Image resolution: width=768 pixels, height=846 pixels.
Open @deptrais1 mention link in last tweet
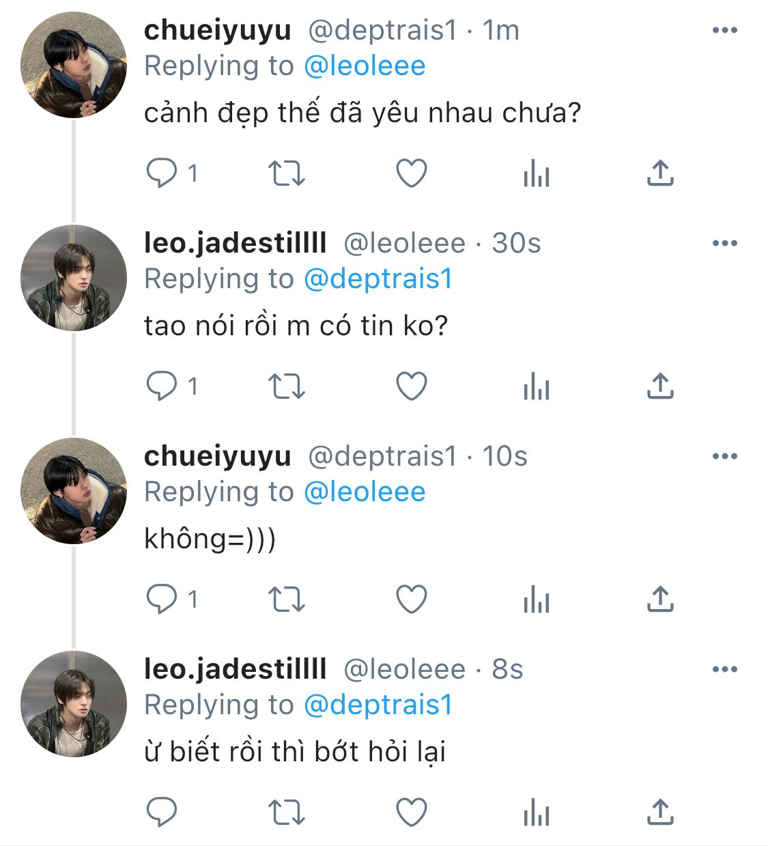tap(378, 705)
